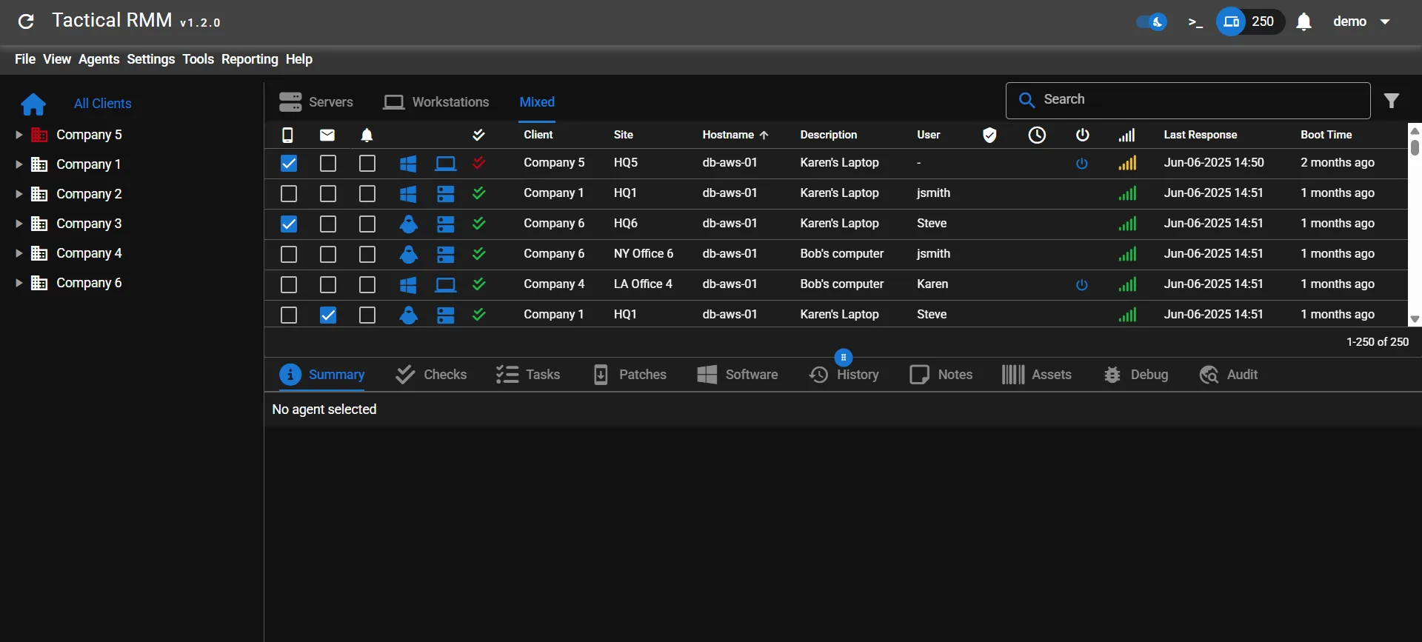Open the web terminal icon
This screenshot has width=1422, height=642.
pos(1195,22)
